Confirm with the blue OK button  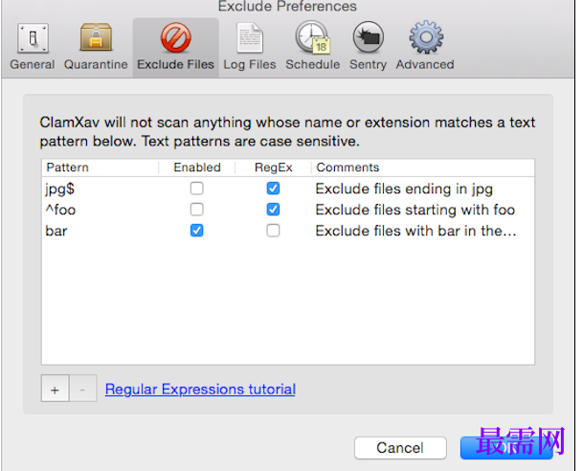pos(506,448)
